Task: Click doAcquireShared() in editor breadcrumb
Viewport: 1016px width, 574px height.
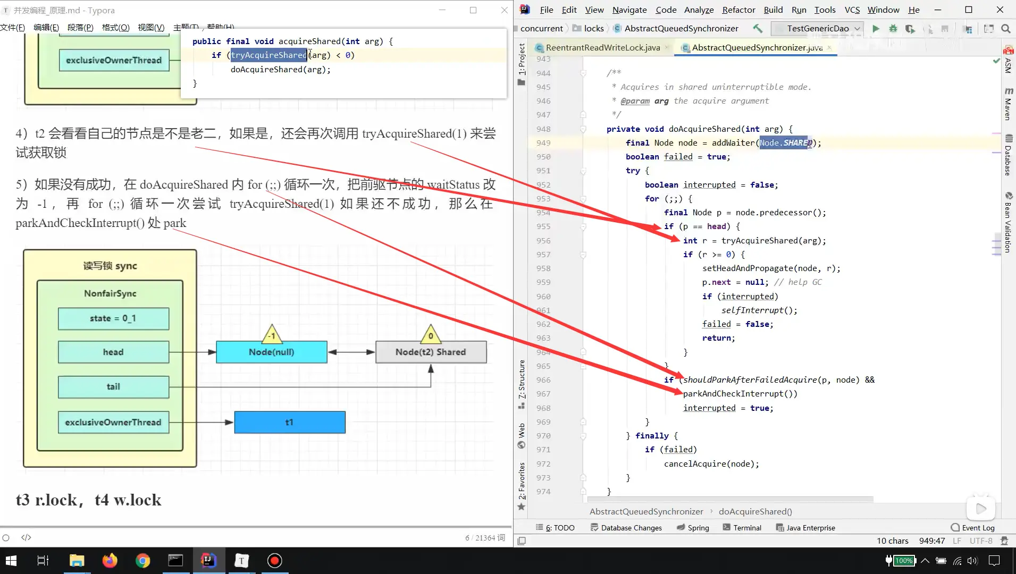Action: click(x=755, y=511)
